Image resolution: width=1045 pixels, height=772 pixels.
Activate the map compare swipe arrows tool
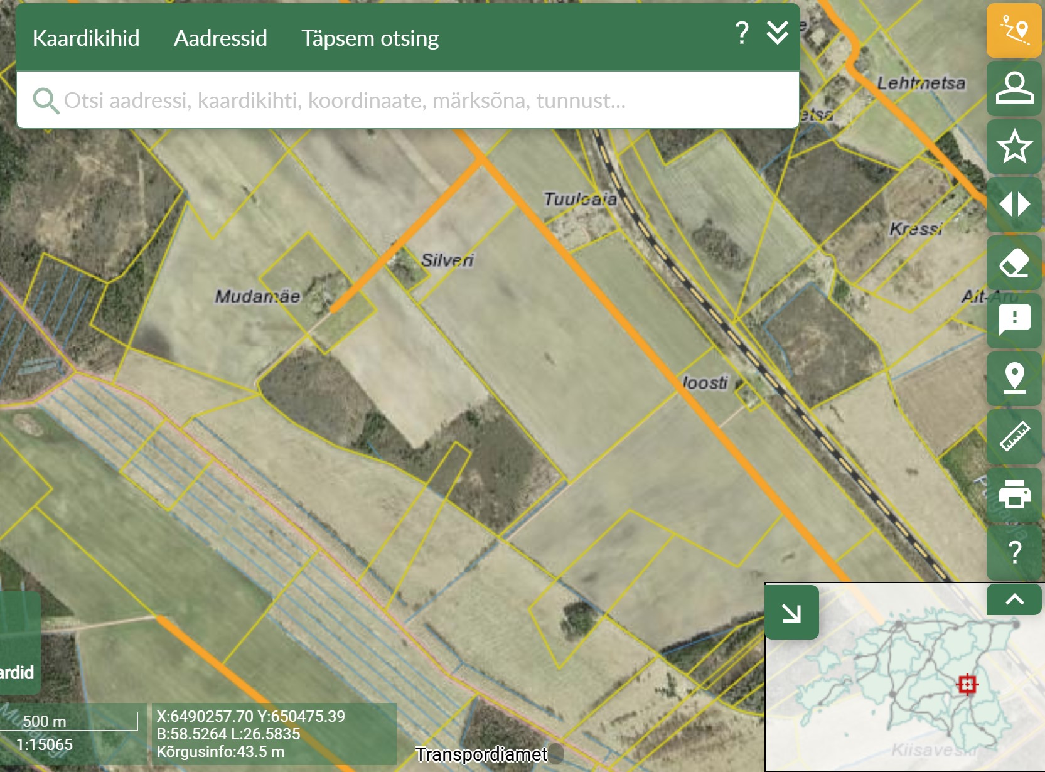(1014, 204)
